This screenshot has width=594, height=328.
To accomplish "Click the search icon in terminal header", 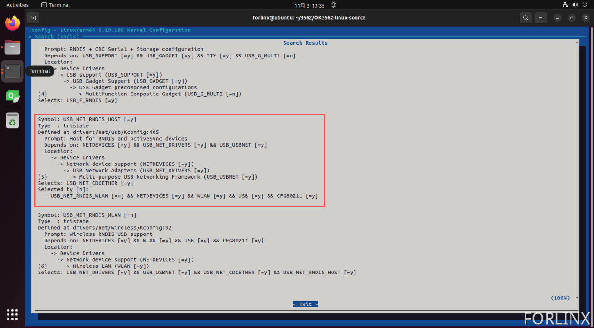I will tap(525, 17).
